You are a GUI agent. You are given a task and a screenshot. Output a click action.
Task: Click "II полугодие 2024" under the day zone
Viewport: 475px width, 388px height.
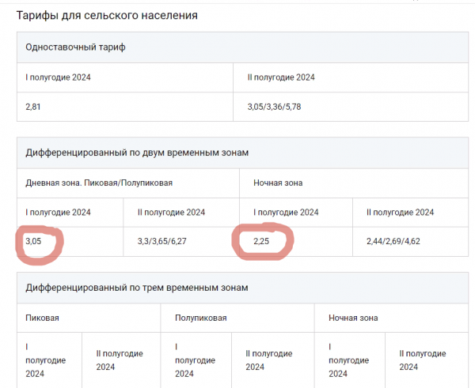(171, 212)
